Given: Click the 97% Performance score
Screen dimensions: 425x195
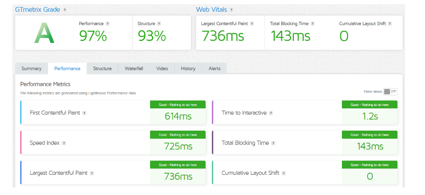Looking at the screenshot, I should (93, 36).
